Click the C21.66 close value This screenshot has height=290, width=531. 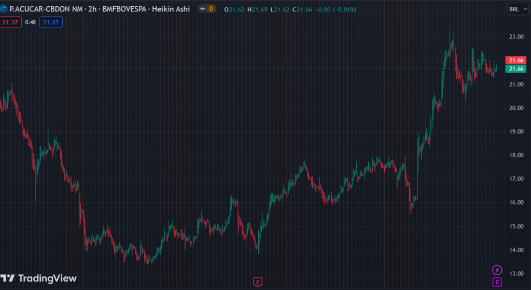pyautogui.click(x=302, y=9)
